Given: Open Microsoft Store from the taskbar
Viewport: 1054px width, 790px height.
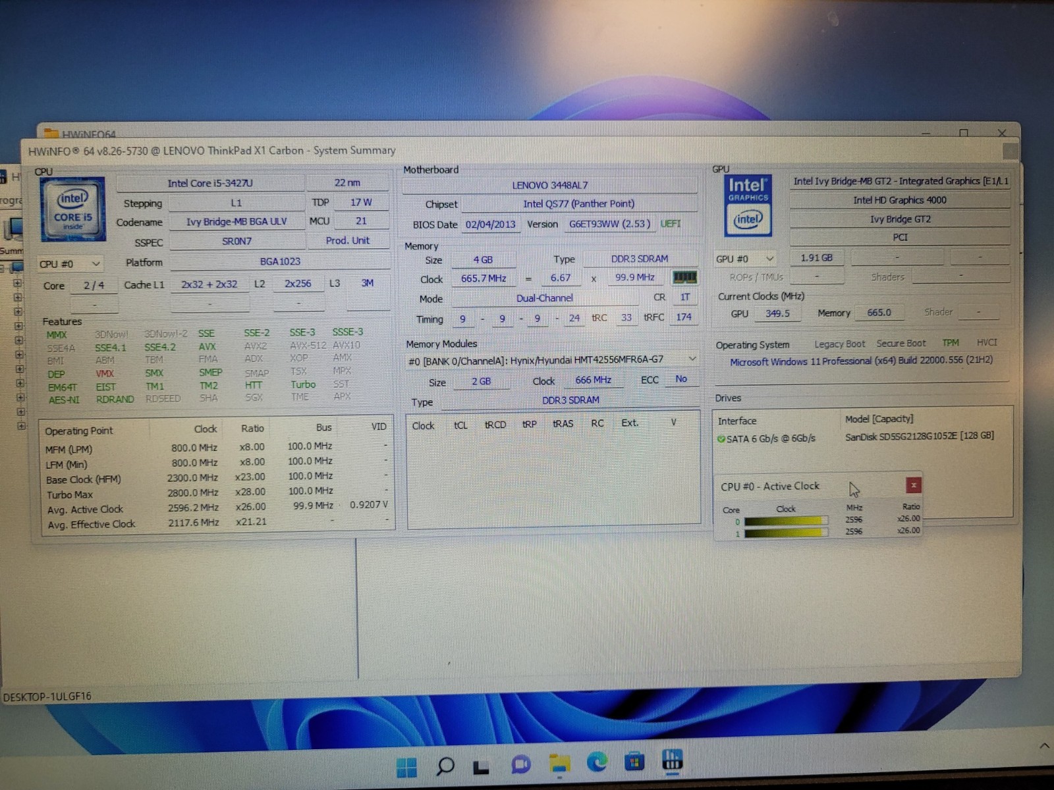Looking at the screenshot, I should coord(634,762).
